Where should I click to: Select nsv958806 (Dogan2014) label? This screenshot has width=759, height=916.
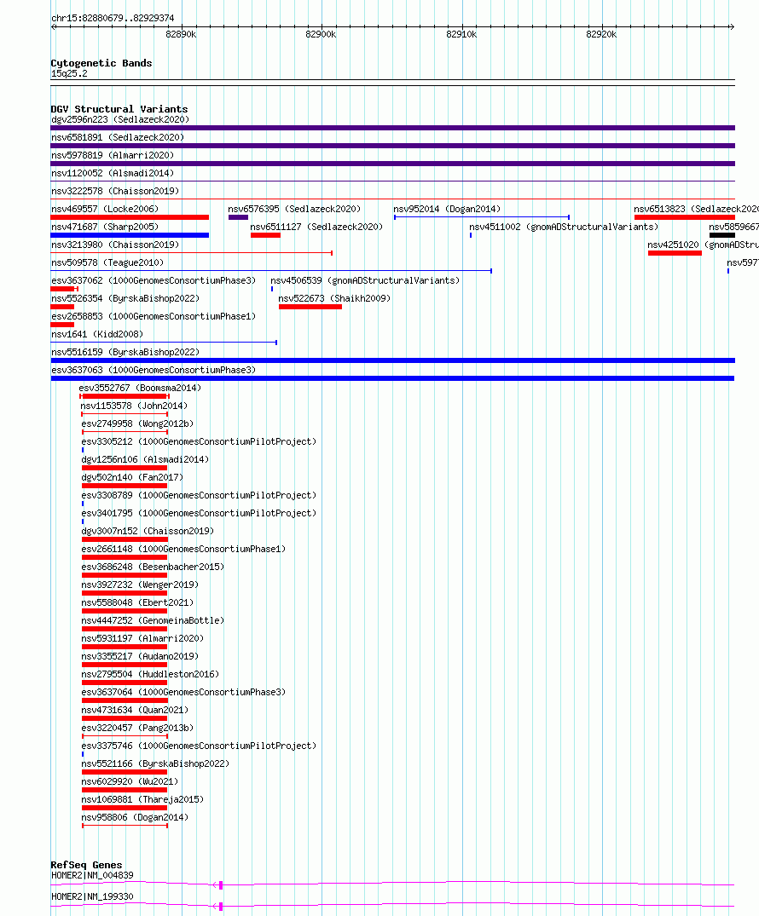point(135,818)
